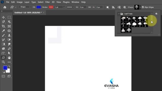Reset to default foreground and background colors
This screenshot has width=162, height=91.
point(4,72)
